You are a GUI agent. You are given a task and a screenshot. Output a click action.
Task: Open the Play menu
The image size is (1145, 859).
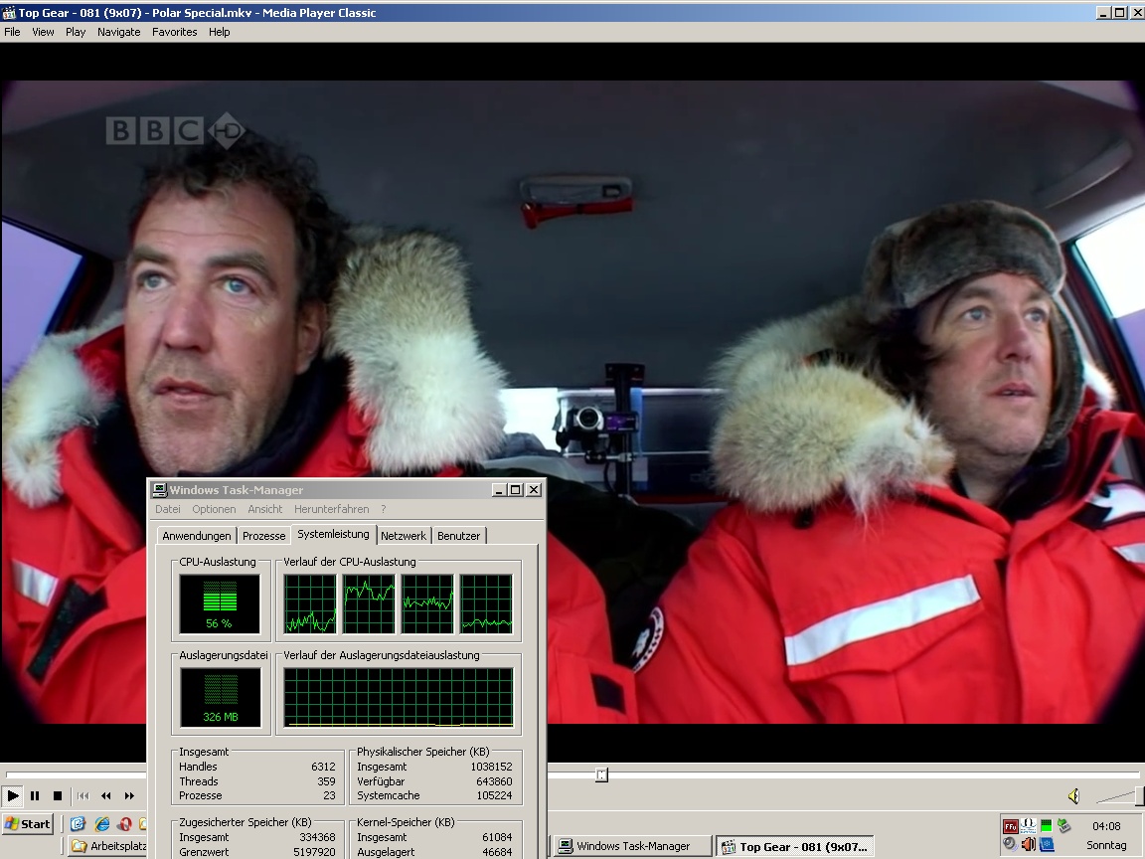click(x=76, y=32)
